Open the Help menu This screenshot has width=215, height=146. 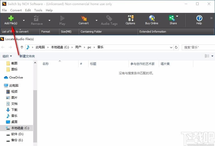coord(49,10)
